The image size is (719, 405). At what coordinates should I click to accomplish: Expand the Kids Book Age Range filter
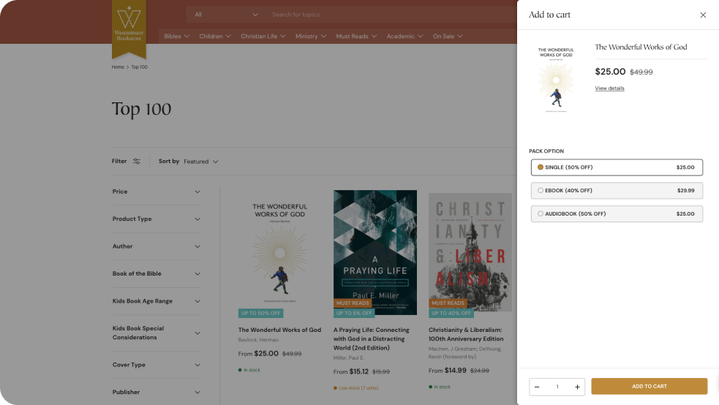click(157, 301)
